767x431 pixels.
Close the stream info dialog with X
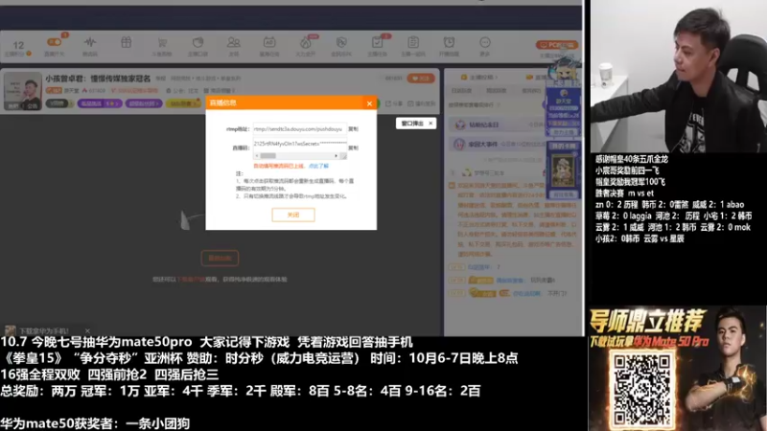(369, 103)
